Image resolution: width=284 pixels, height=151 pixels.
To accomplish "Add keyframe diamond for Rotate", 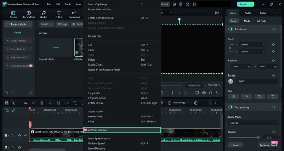I will pos(273,75).
